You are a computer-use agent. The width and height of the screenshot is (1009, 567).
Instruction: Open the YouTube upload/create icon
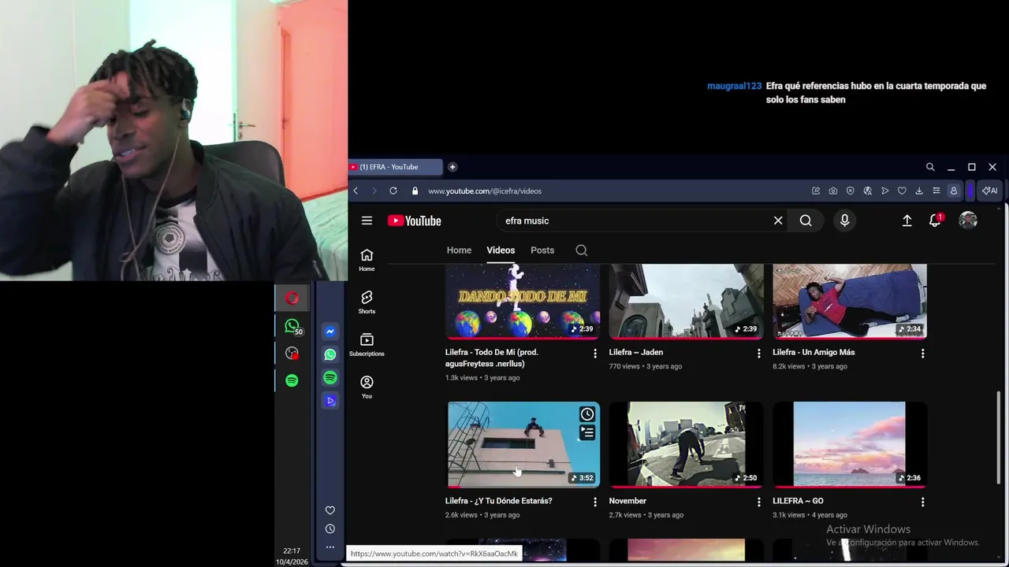pyautogui.click(x=907, y=221)
